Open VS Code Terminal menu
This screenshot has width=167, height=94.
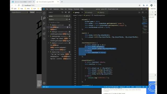[76, 9]
